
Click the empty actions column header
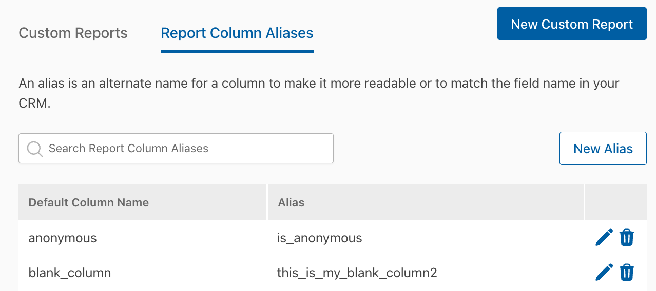click(x=616, y=202)
